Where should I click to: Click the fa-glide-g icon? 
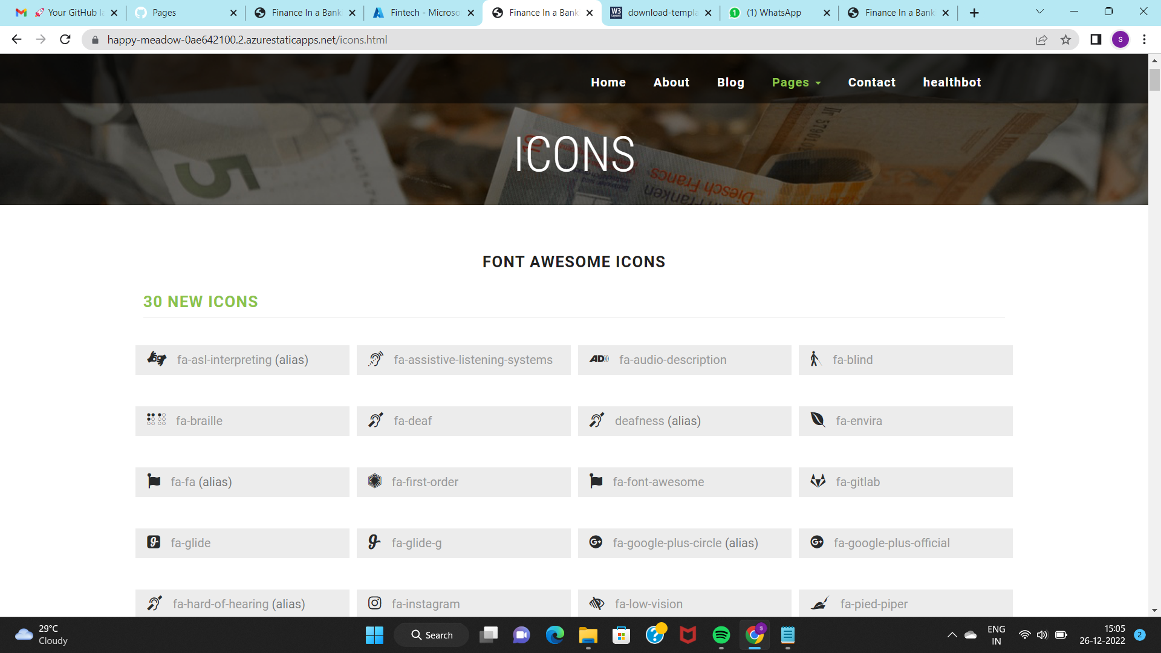374,542
